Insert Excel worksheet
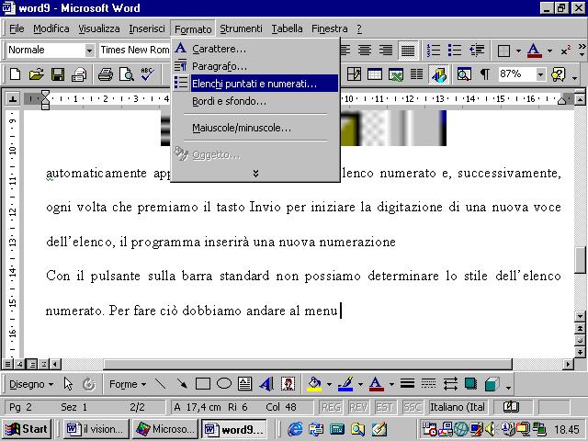 395,74
